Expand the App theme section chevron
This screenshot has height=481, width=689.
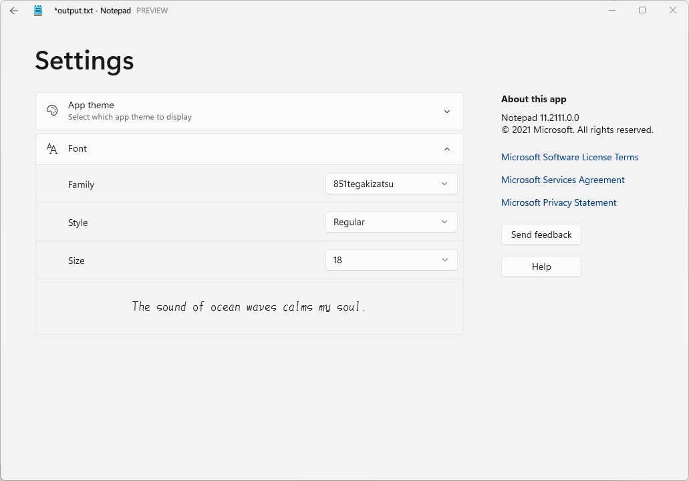(x=447, y=112)
